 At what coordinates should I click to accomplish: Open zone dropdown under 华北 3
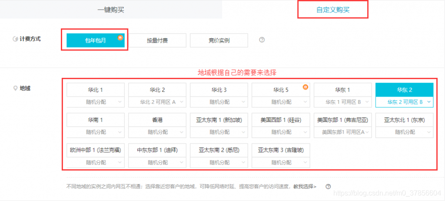point(219,102)
